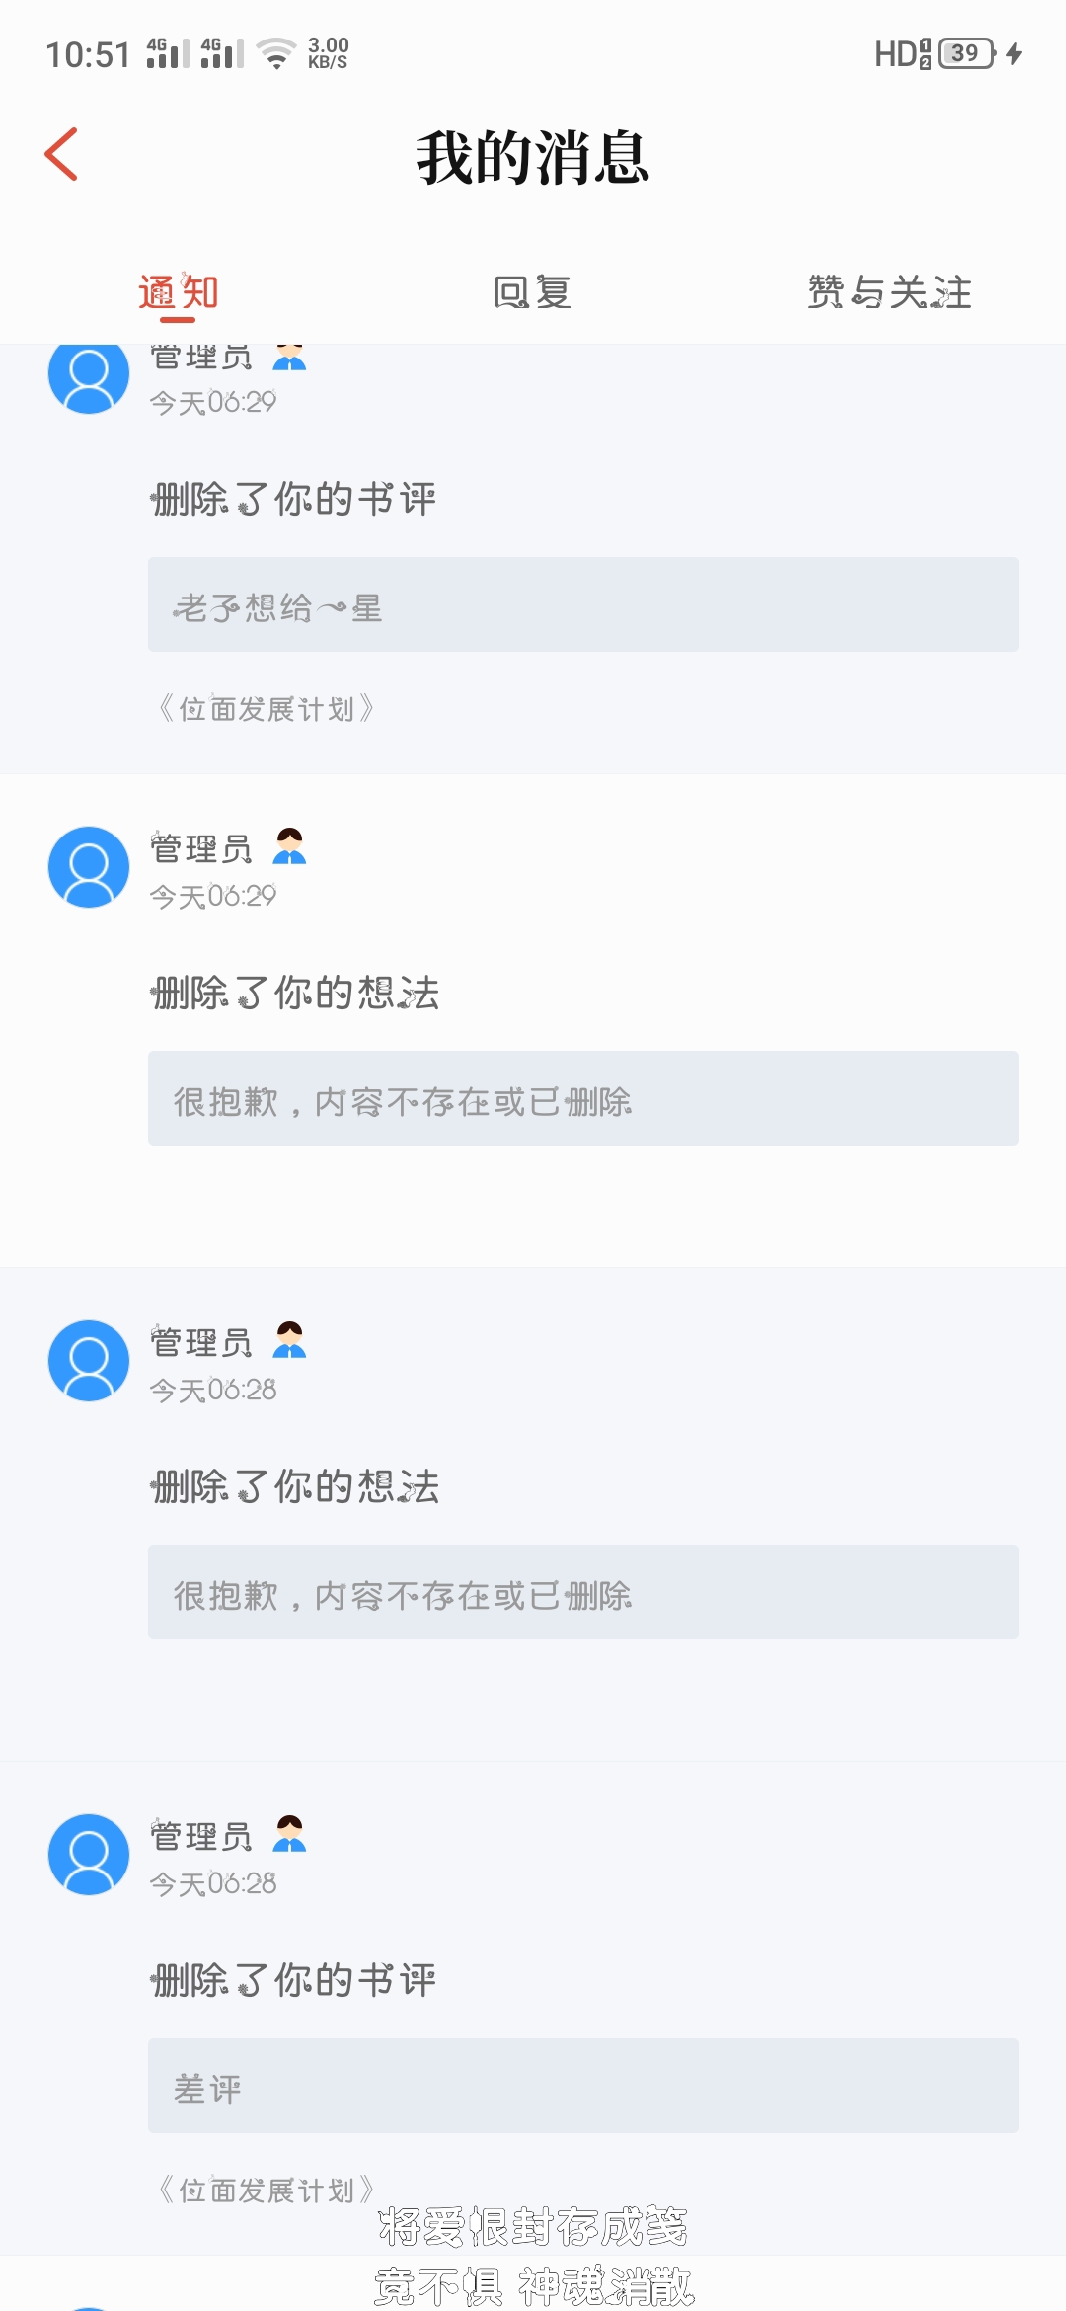The height and width of the screenshot is (2311, 1066).
Task: Open the quoted review 差评
Action: (x=582, y=2086)
